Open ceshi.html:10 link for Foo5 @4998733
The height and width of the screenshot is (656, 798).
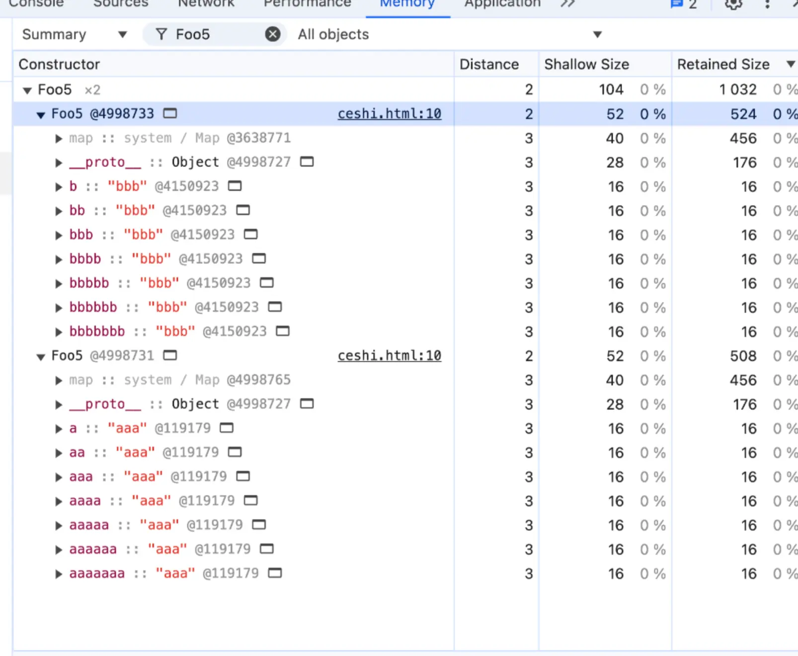(390, 114)
